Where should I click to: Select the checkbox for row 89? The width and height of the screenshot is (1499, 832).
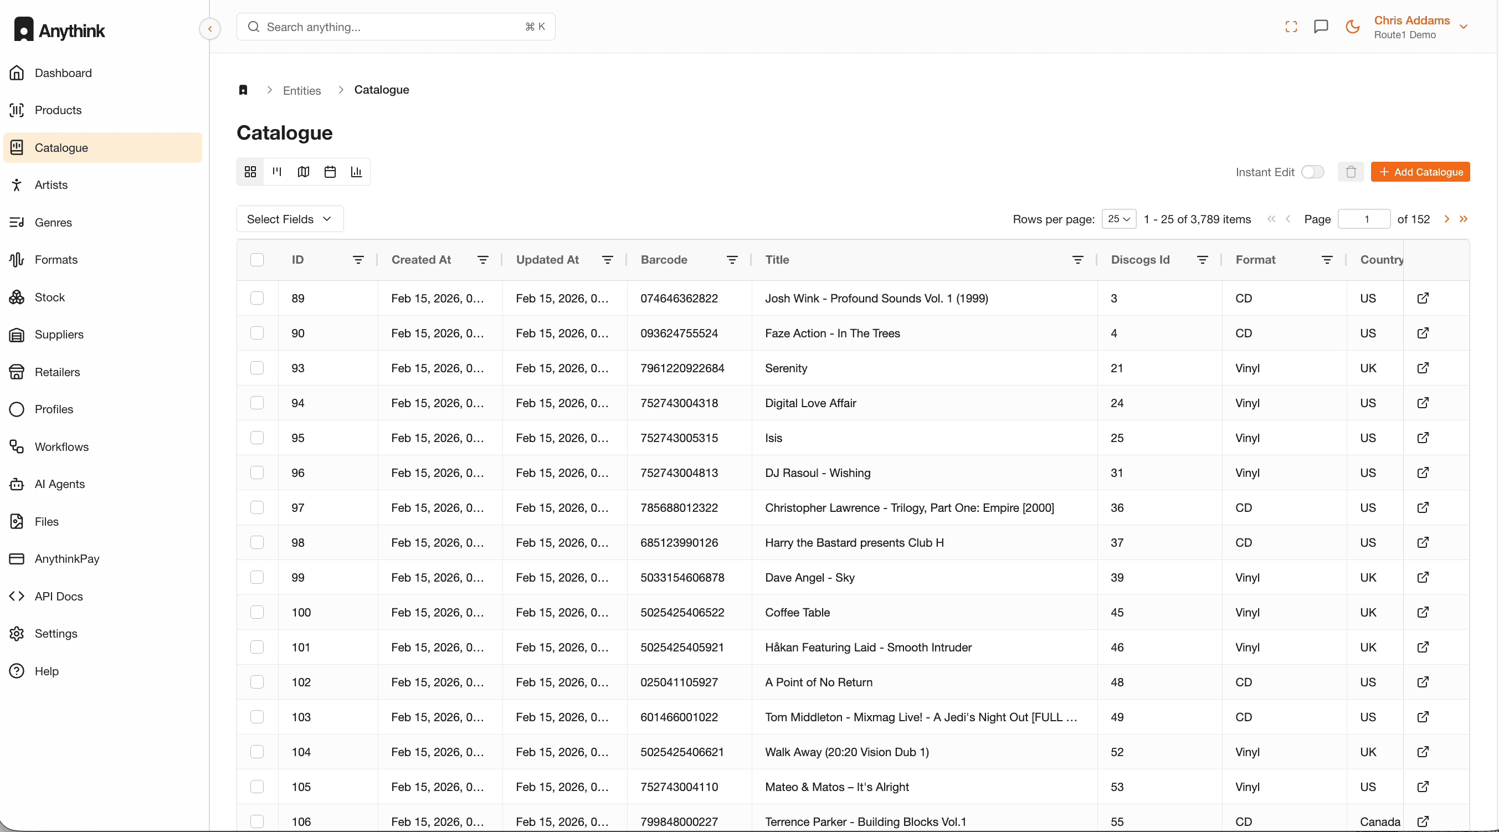coord(257,298)
